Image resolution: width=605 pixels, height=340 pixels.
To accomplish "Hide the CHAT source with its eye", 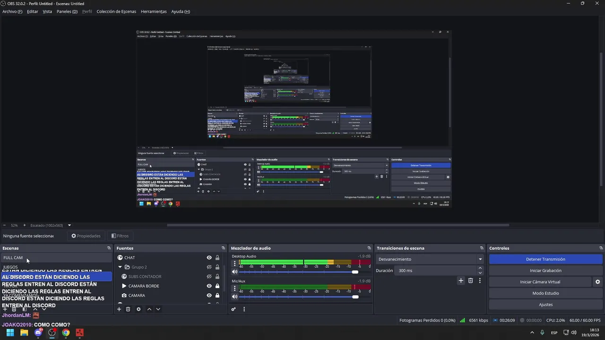I will (209, 258).
